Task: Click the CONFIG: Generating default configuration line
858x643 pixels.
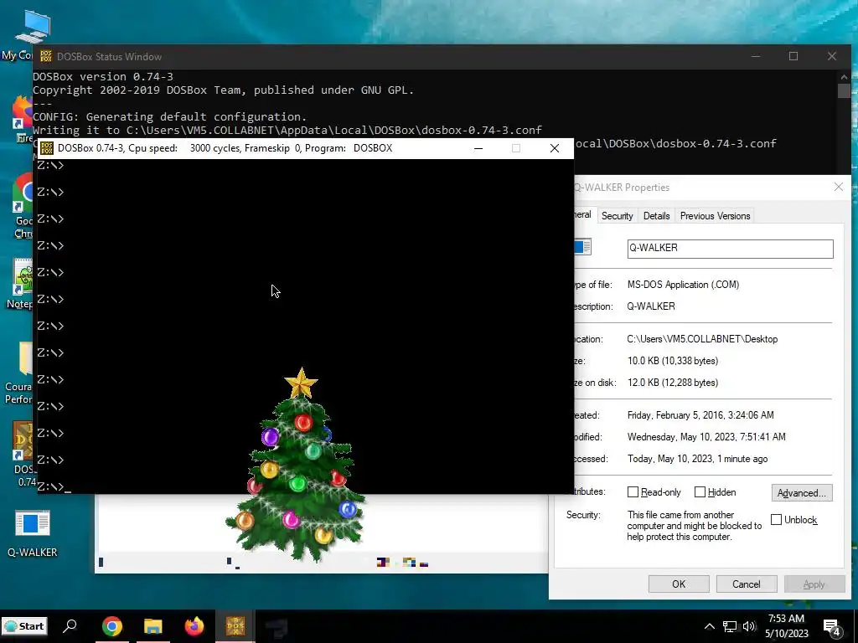Action: pyautogui.click(x=169, y=116)
